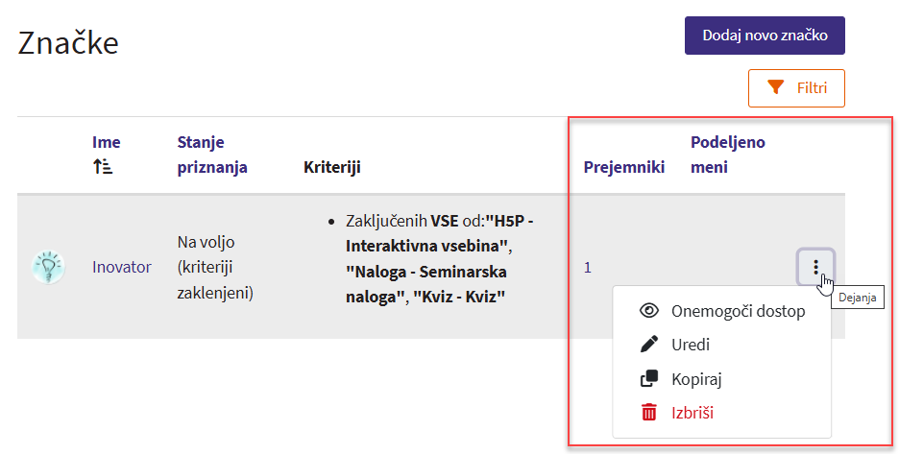The height and width of the screenshot is (454, 899).
Task: Click the red trash icon for Izbriši
Action: coord(649,413)
